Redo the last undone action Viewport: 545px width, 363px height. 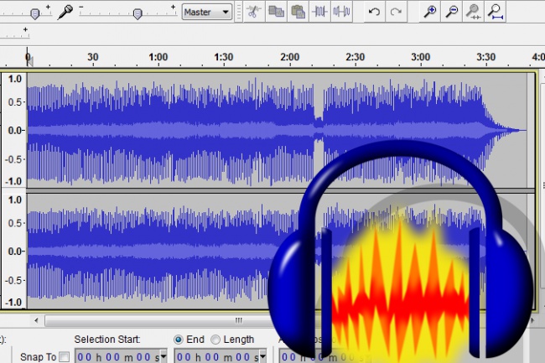pos(396,12)
